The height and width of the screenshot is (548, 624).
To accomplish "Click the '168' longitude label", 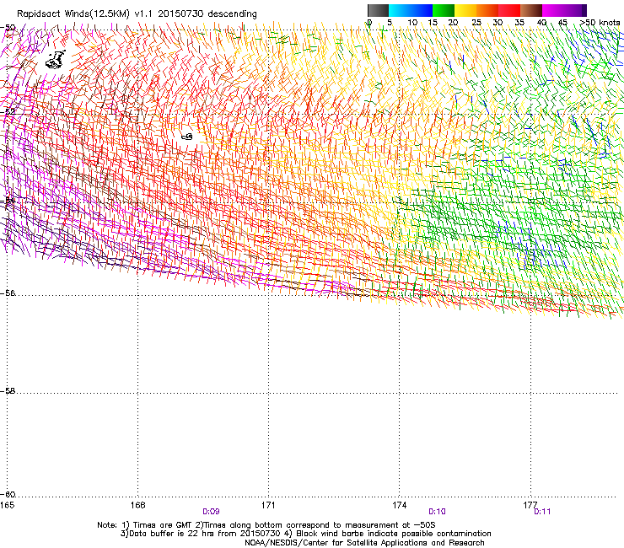I will click(x=137, y=505).
